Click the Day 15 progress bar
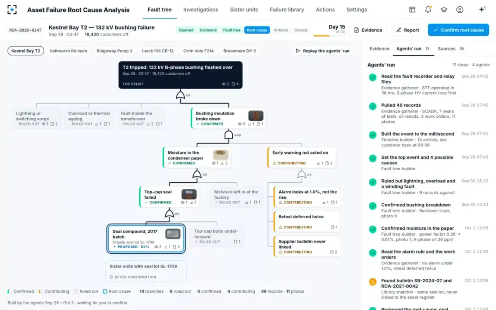Image resolution: width=496 pixels, height=310 pixels. tap(329, 36)
